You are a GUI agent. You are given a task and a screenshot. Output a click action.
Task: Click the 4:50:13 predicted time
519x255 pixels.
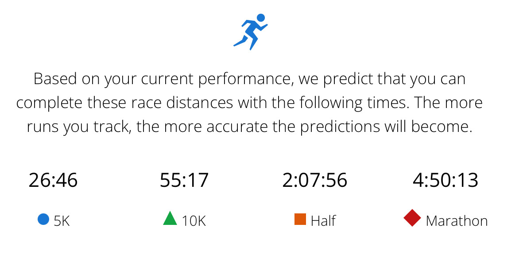[445, 181]
